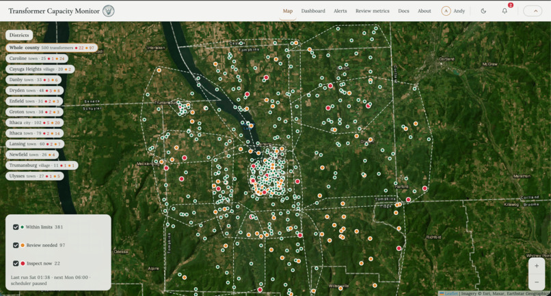Zoom out the map with minus
551x296 pixels.
tap(537, 282)
